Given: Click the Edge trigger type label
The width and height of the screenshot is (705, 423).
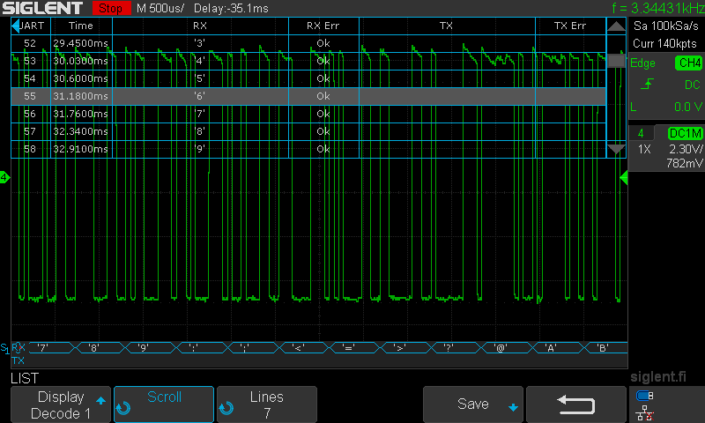Looking at the screenshot, I should (642, 63).
